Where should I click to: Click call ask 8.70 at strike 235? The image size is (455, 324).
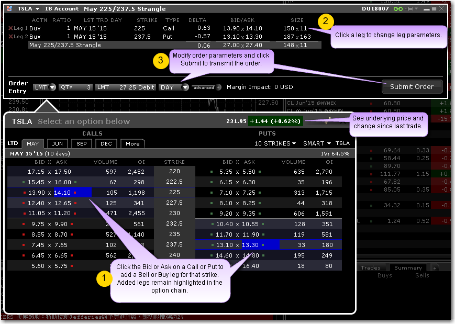[x=61, y=234]
